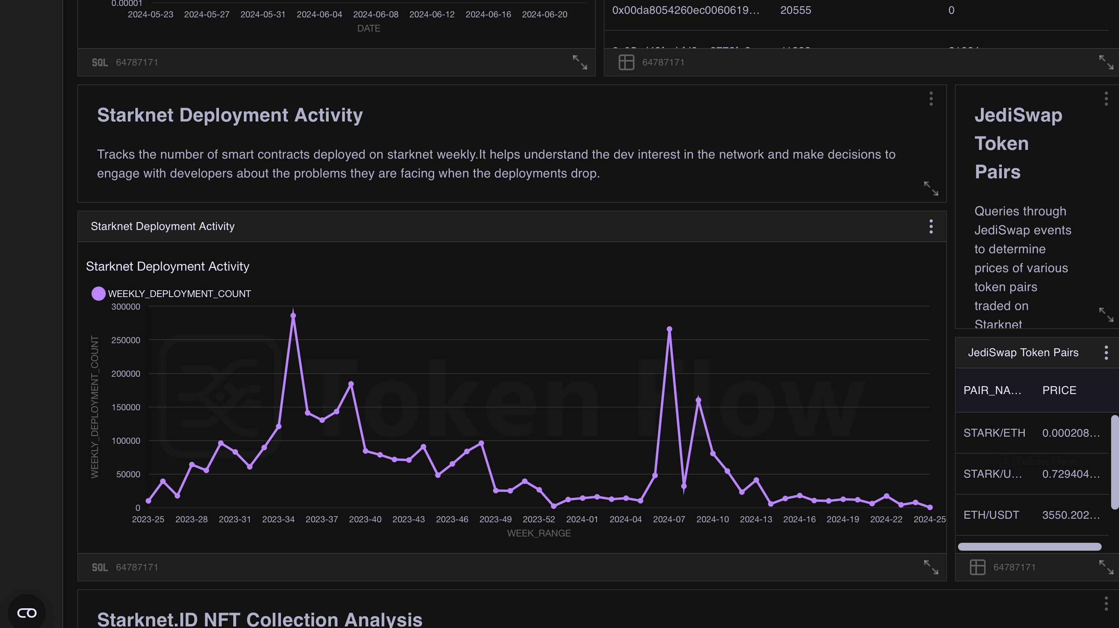The height and width of the screenshot is (628, 1119).
Task: Click Starknet.ID NFT Collection Analysis heading
Action: pyautogui.click(x=260, y=619)
